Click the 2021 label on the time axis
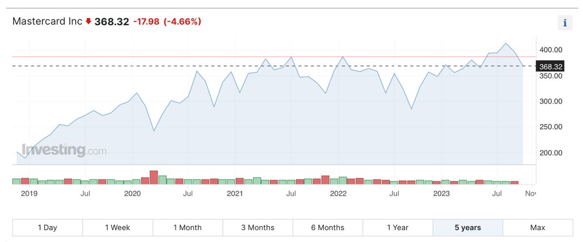Image resolution: width=583 pixels, height=242 pixels. (235, 193)
